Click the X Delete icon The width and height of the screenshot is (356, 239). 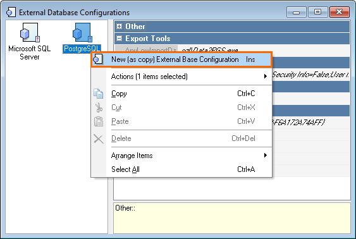click(x=99, y=138)
